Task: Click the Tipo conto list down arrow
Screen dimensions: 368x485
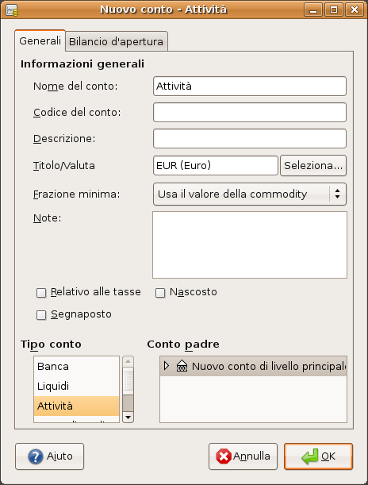Action: (x=128, y=418)
